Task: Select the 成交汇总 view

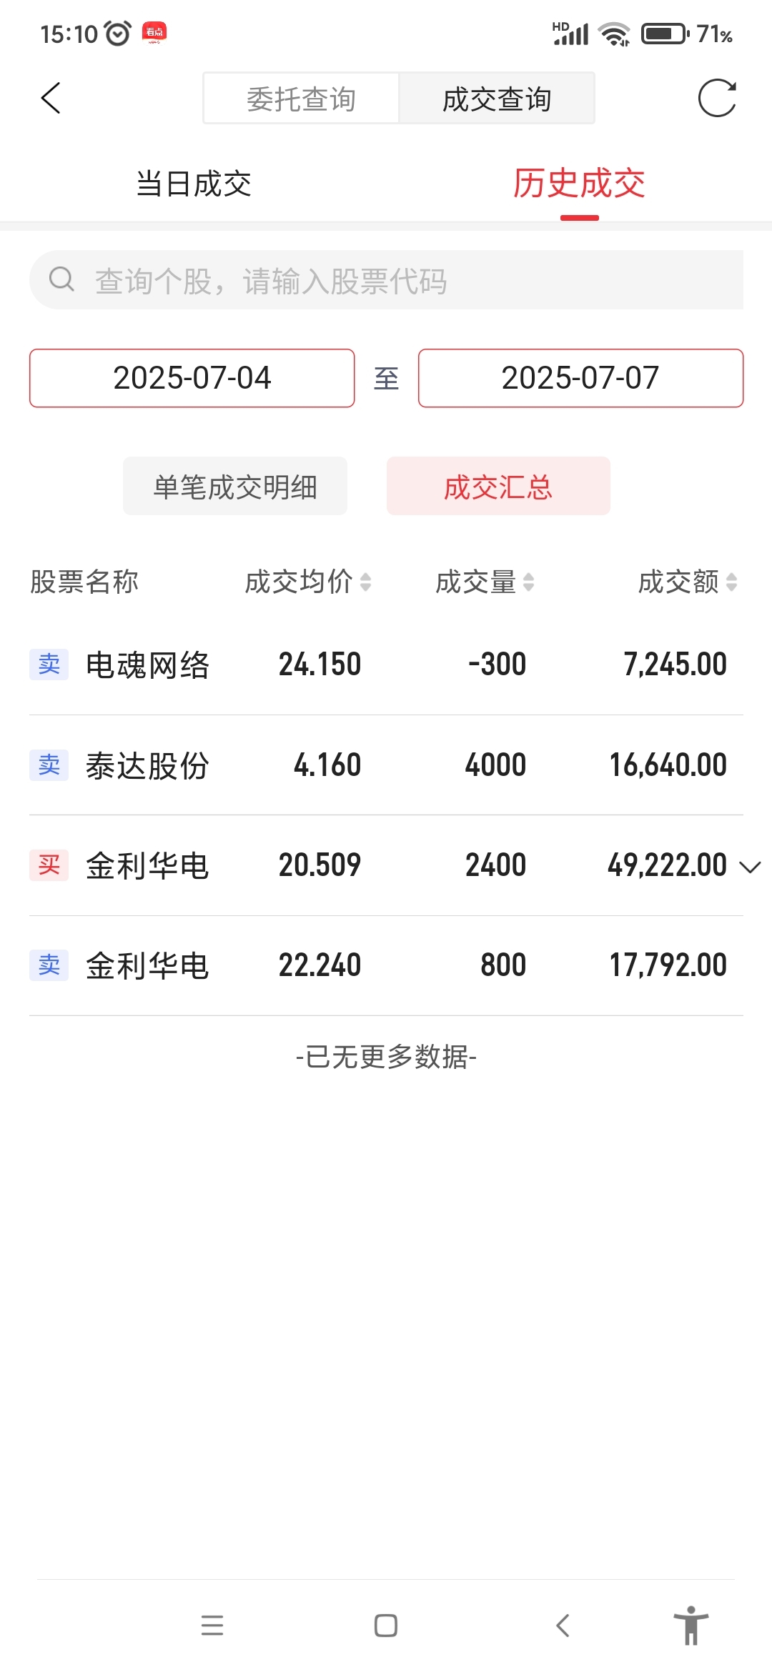Action: (498, 486)
